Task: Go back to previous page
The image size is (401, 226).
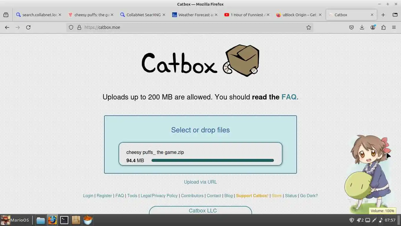Action: click(x=7, y=27)
